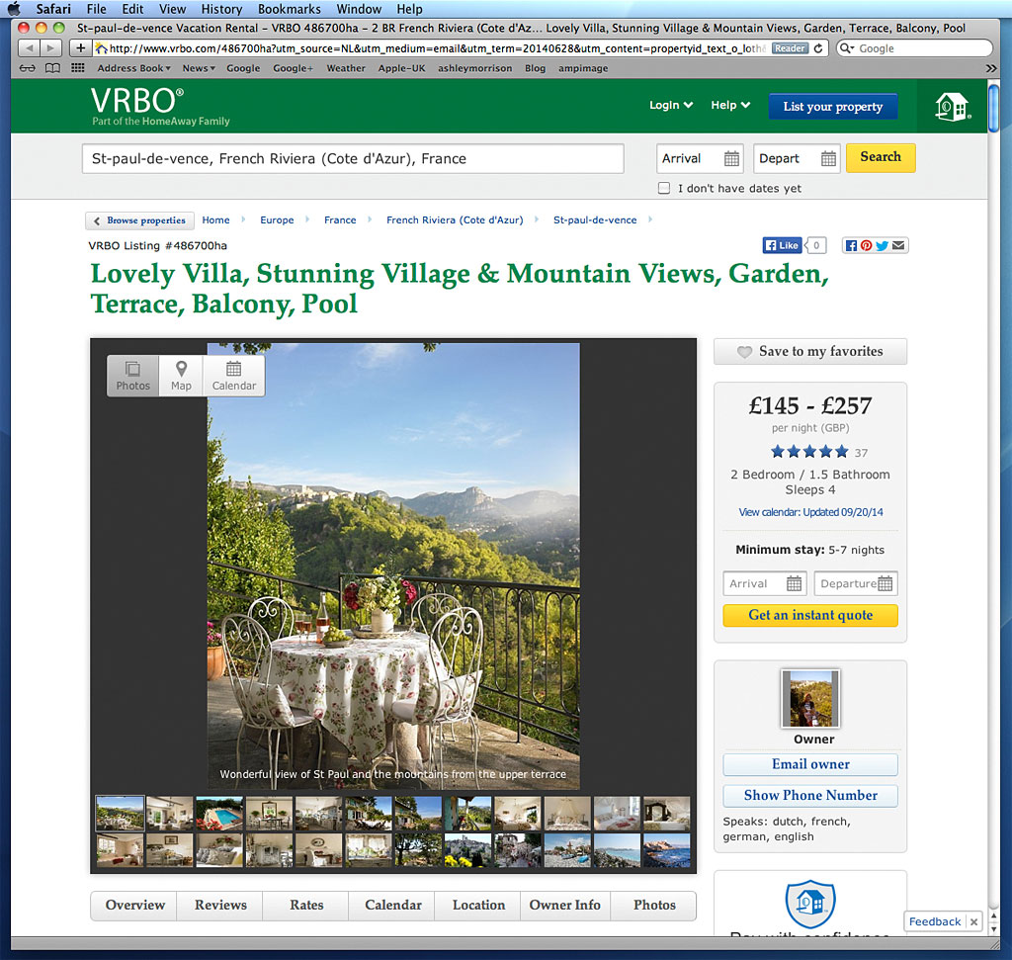
Task: Open the Calendar view in the photo viewer
Action: (233, 376)
